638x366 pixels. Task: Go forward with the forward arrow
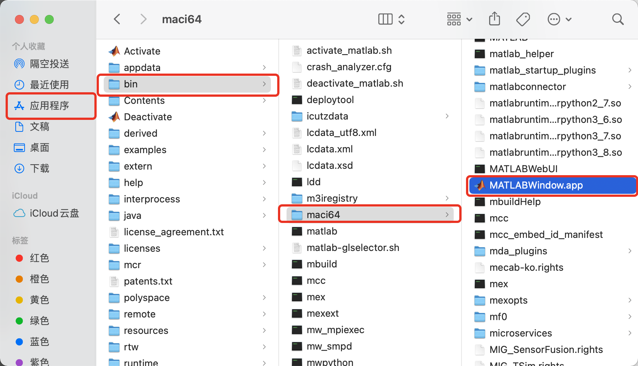click(x=143, y=19)
